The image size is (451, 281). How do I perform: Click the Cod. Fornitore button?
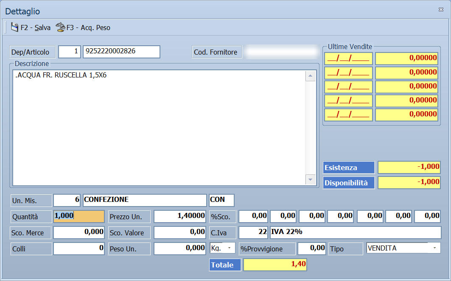coord(217,52)
